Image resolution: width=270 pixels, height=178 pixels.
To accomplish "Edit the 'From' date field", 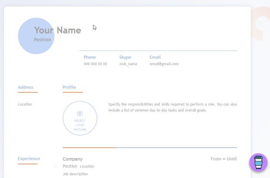I will pyautogui.click(x=216, y=159).
